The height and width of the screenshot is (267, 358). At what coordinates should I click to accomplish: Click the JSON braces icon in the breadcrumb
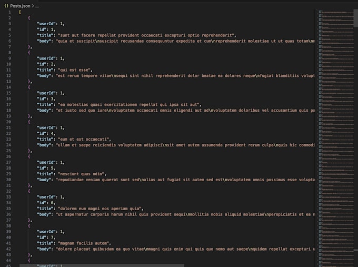(x=6, y=6)
